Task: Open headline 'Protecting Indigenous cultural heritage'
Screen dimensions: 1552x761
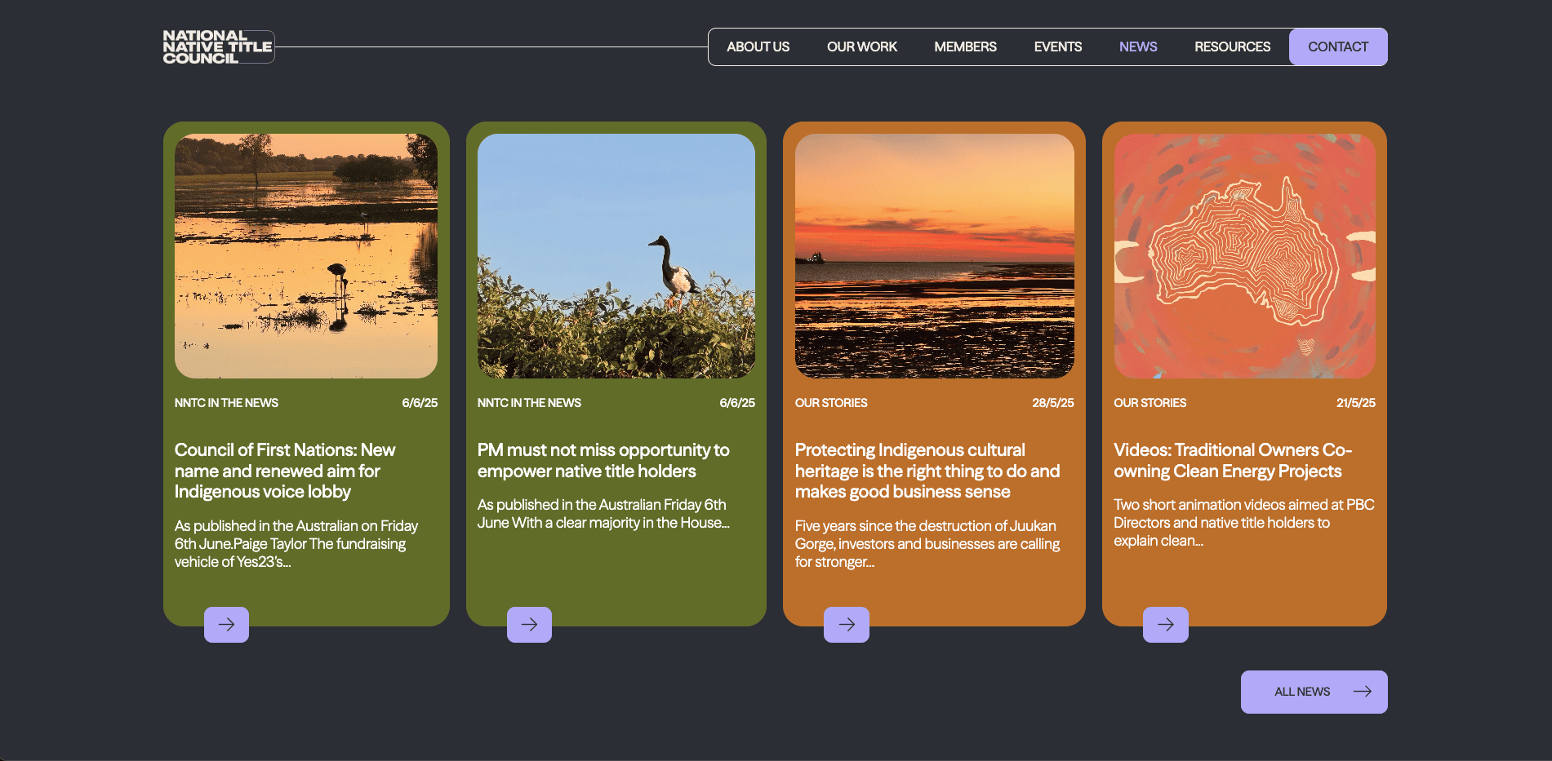Action: pos(927,471)
